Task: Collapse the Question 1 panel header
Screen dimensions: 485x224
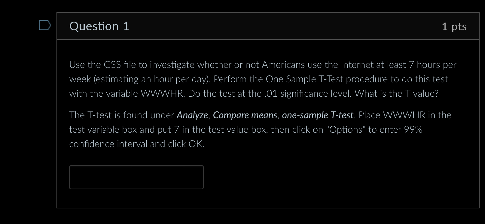Action: (267, 26)
